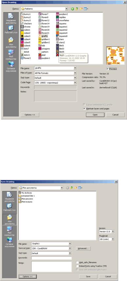Click the giraffe preview thumbnail
The image size is (127, 281).
[115, 55]
